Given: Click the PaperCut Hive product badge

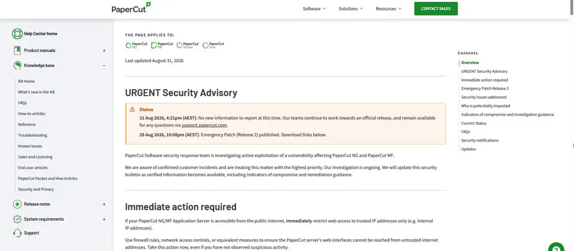Looking at the screenshot, I should [x=213, y=45].
